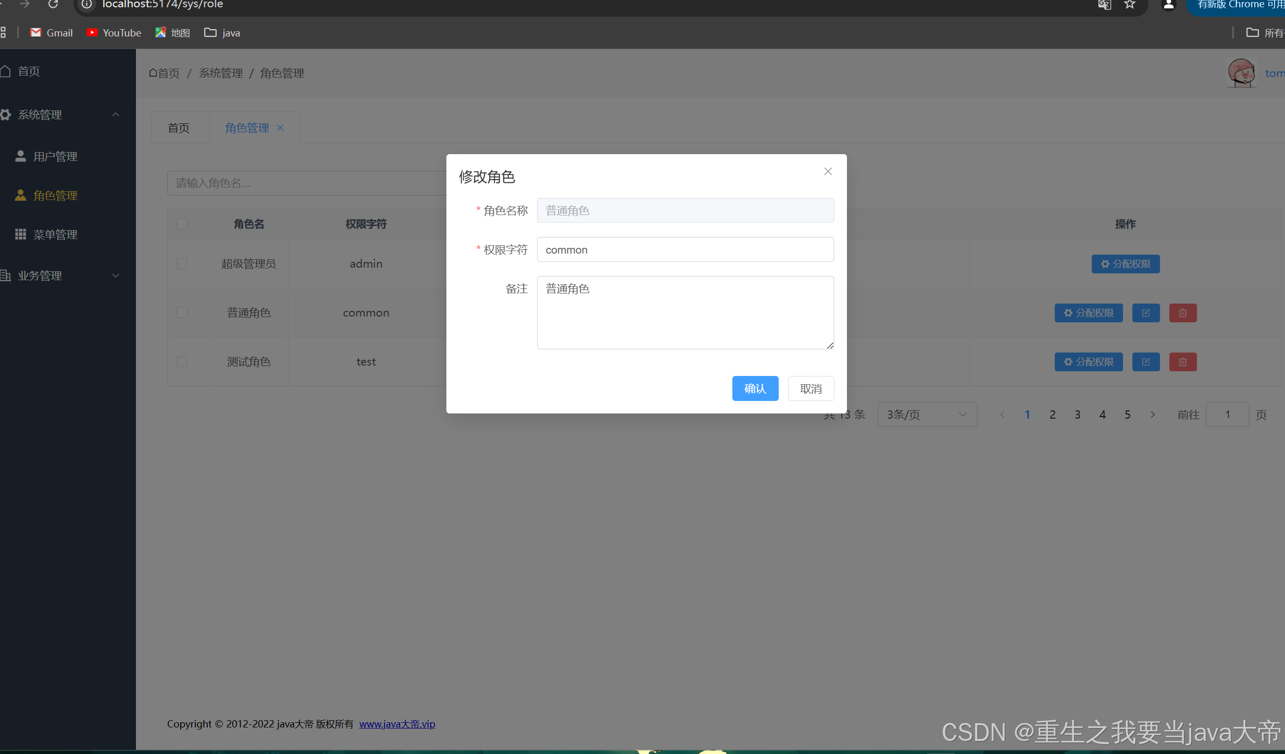Screen dimensions: 1285x754
Task: Close the 角色管理 tab with x
Action: [280, 128]
